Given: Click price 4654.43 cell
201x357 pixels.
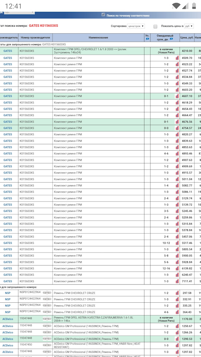Looking at the screenshot, I should pyautogui.click(x=187, y=109).
